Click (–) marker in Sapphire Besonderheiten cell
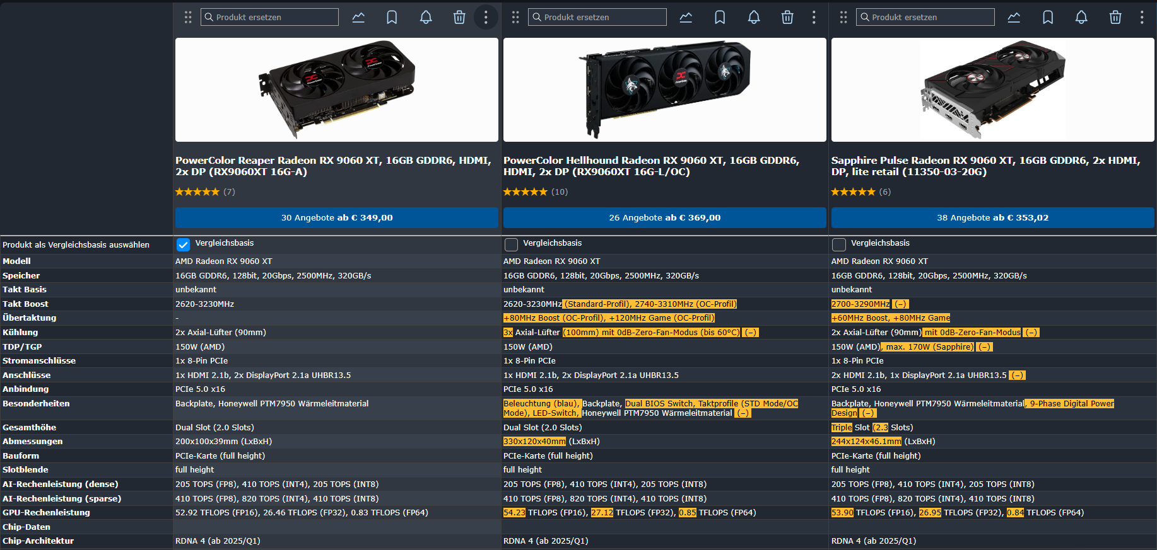The height and width of the screenshot is (550, 1157). point(869,413)
